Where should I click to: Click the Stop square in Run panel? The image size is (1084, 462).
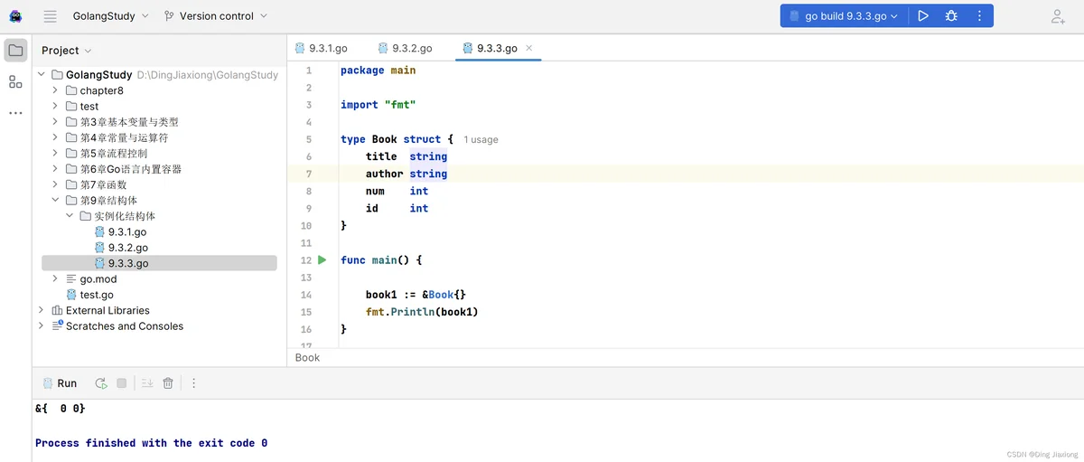pyautogui.click(x=122, y=383)
